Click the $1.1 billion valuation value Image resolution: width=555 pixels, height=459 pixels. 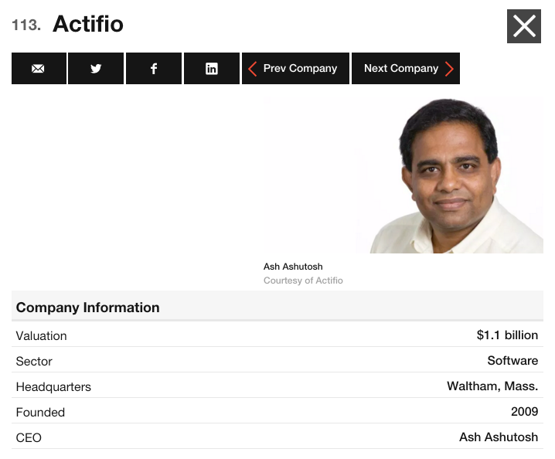[x=507, y=335]
